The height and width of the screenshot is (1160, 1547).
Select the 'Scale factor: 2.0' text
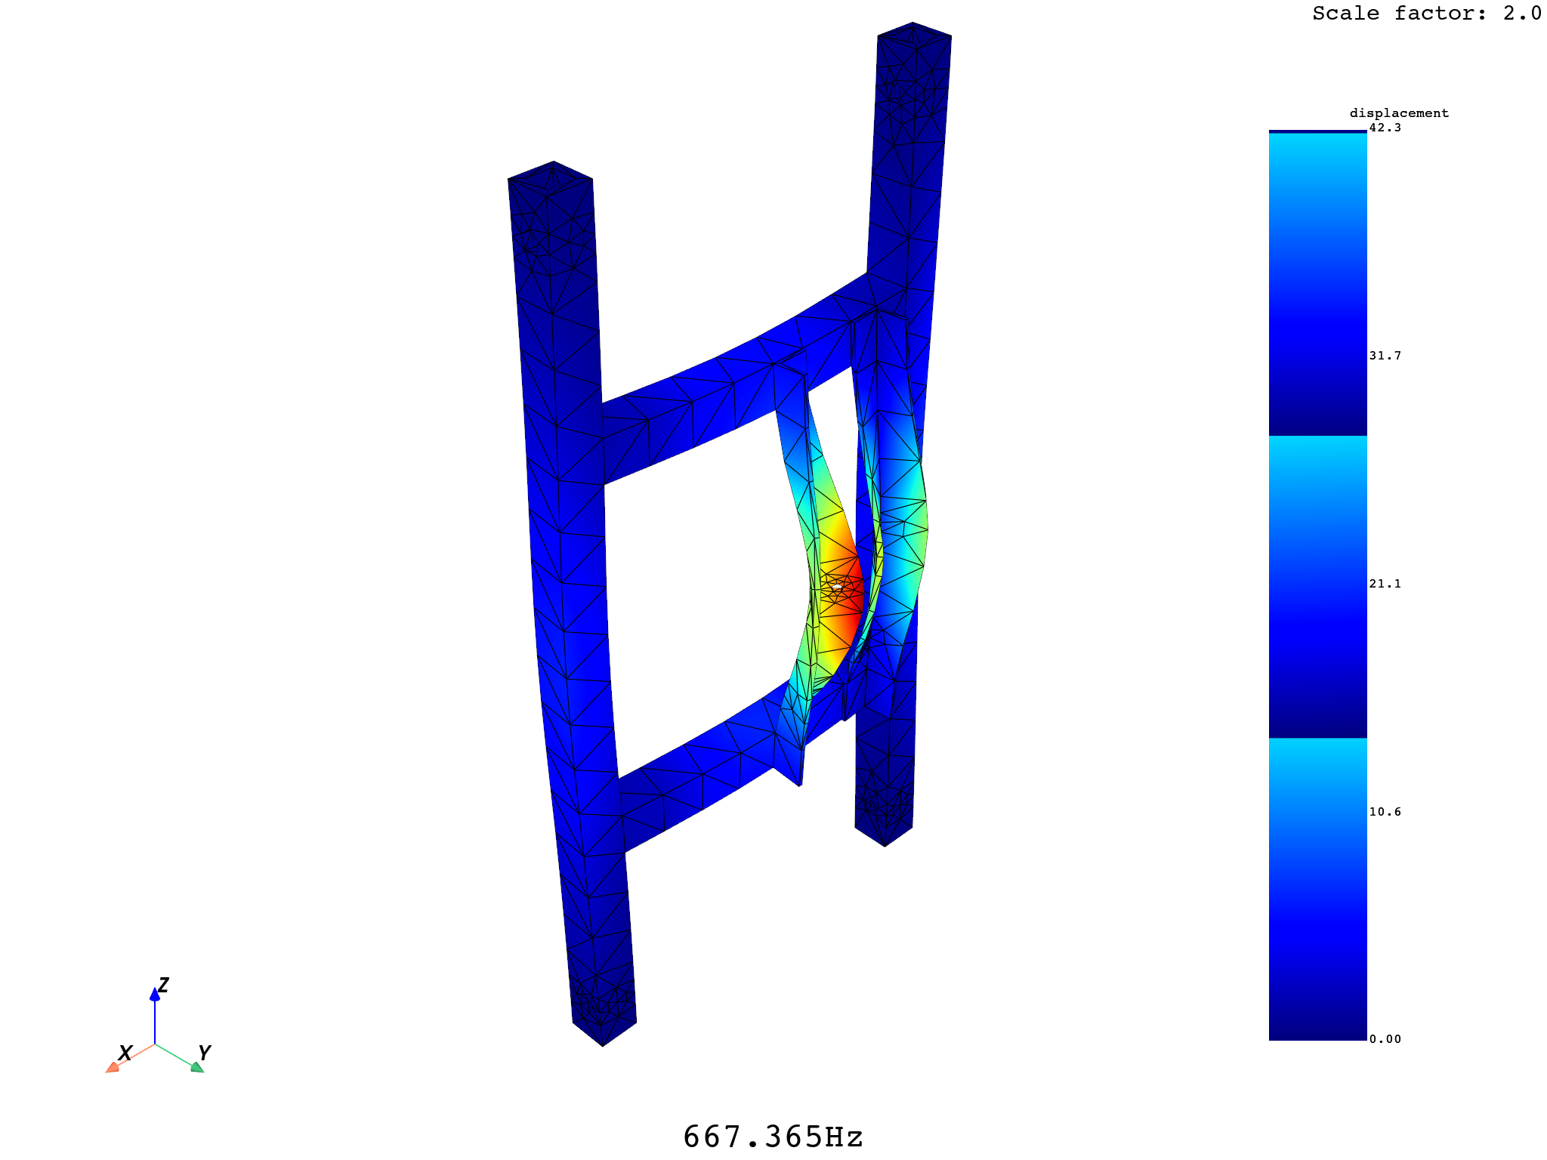[x=1426, y=14]
